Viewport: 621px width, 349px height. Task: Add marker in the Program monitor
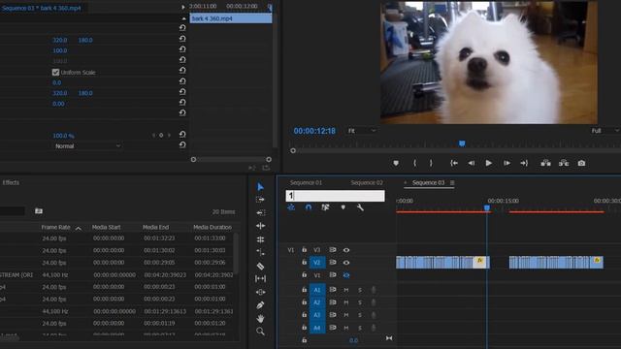coord(396,163)
